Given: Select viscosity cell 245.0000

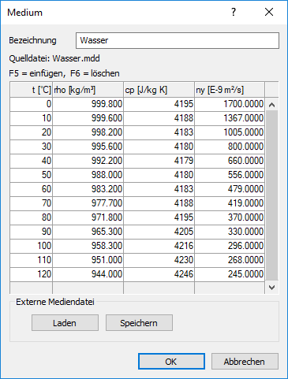Looking at the screenshot, I should (230, 274).
